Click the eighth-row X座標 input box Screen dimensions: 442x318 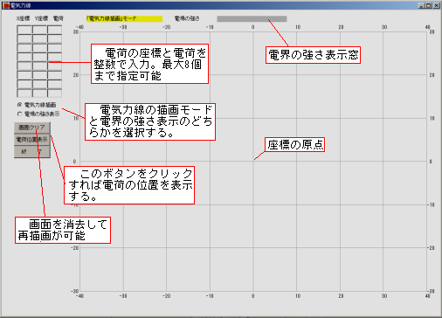click(24, 93)
